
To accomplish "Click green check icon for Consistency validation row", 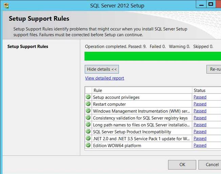I will point(88,118).
